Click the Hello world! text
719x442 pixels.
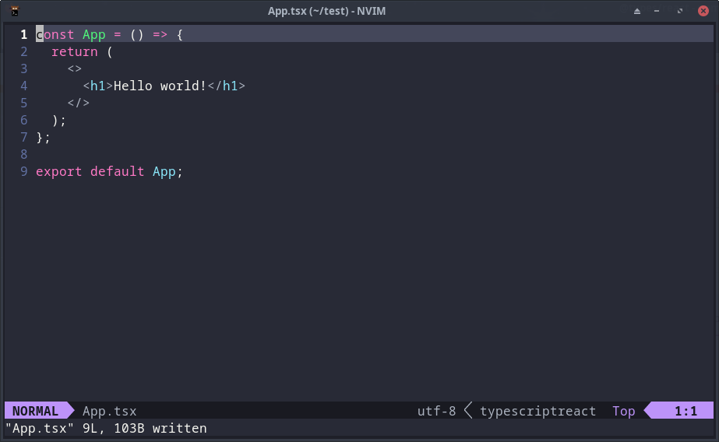click(160, 86)
